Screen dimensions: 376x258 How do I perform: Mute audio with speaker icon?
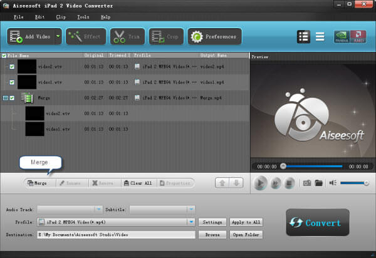tap(333, 183)
